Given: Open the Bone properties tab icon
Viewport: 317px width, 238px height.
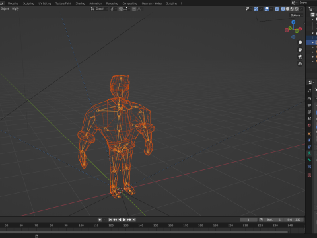Looking at the screenshot, I should click(x=309, y=160).
